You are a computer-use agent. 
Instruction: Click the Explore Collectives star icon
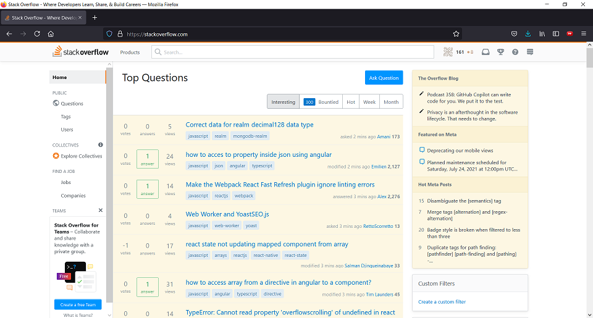coord(56,156)
